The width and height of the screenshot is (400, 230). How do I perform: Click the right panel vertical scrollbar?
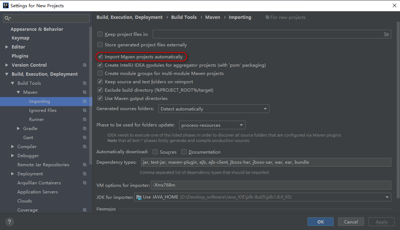pyautogui.click(x=398, y=109)
